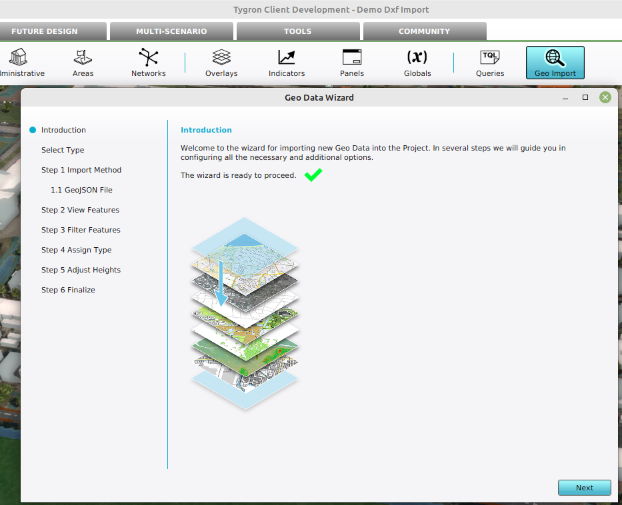Switch to the Tools tab
The image size is (622, 505).
[x=297, y=31]
